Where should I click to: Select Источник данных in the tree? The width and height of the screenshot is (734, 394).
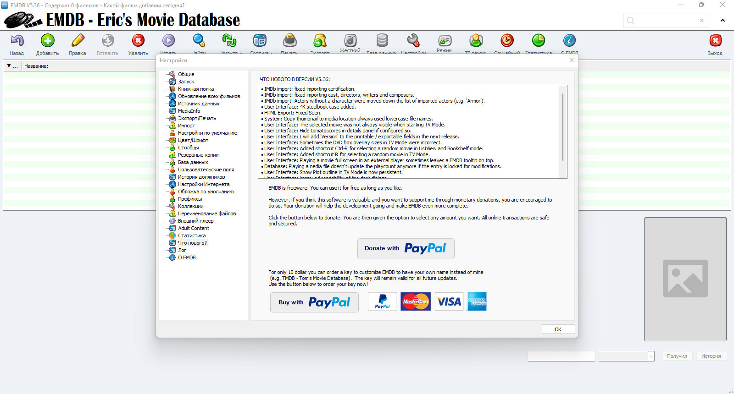[x=199, y=104]
